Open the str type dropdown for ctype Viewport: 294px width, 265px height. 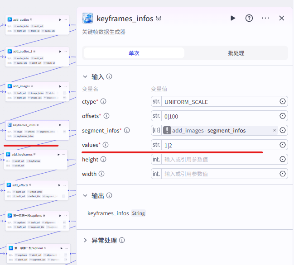[x=156, y=101]
